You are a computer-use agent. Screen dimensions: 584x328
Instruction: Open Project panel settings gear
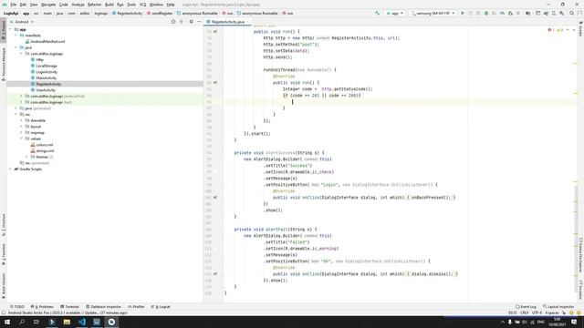click(191, 22)
